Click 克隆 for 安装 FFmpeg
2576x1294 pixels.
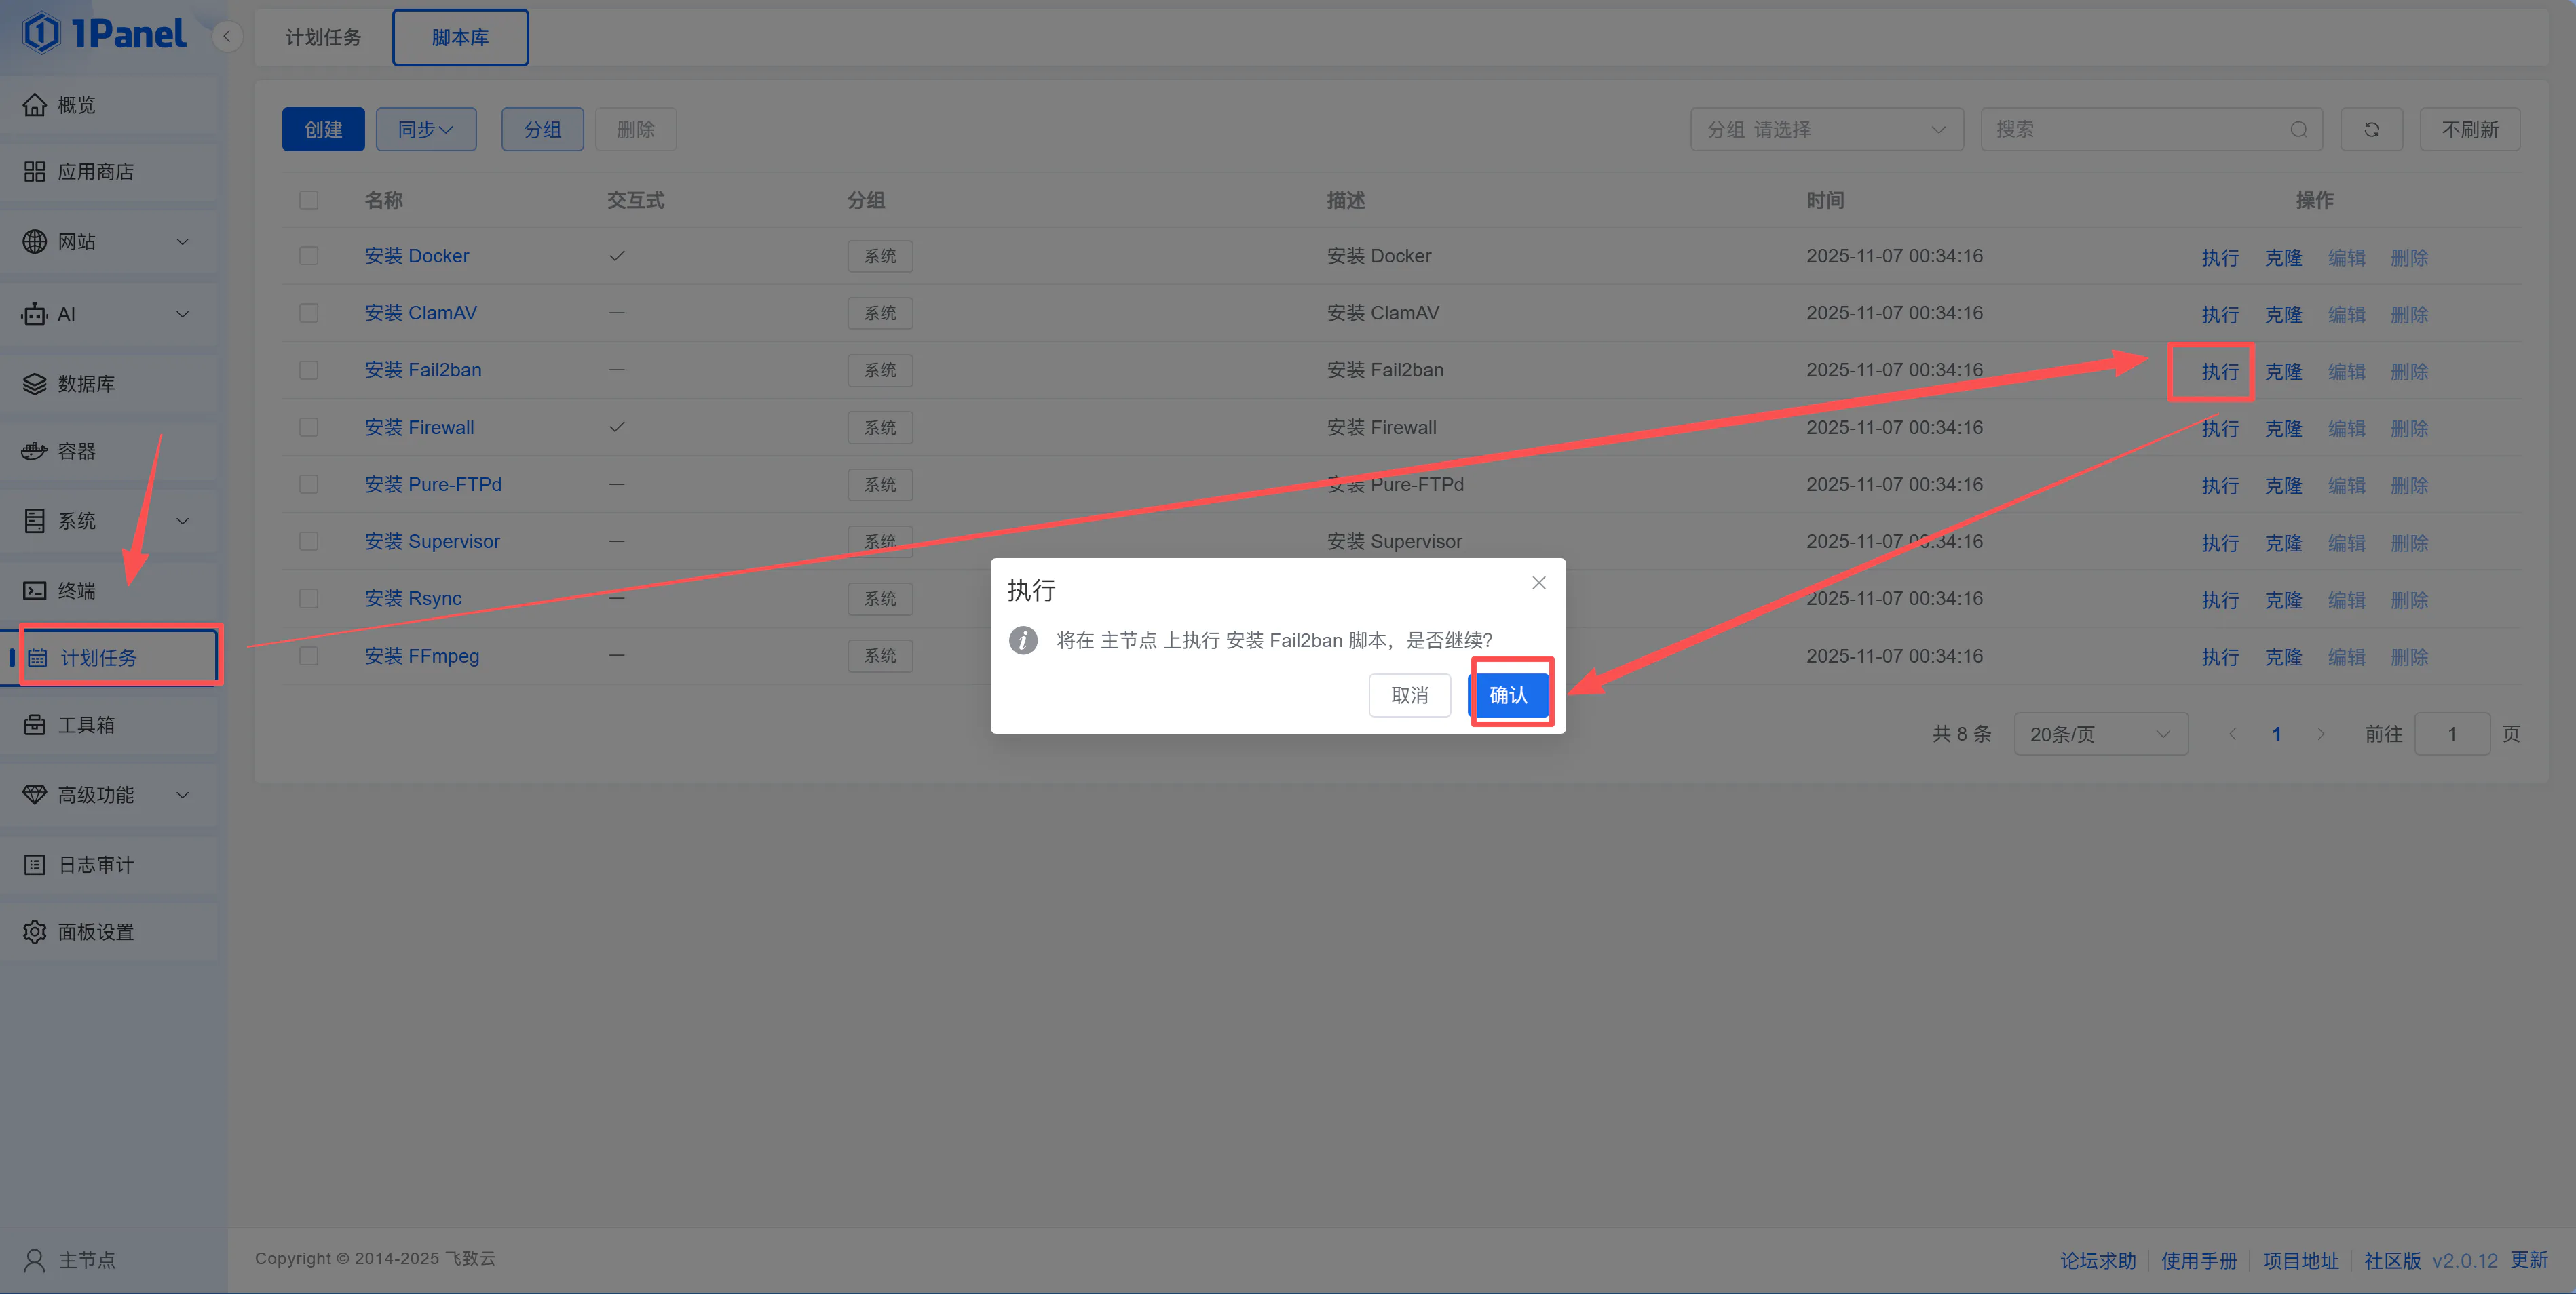pos(2283,657)
